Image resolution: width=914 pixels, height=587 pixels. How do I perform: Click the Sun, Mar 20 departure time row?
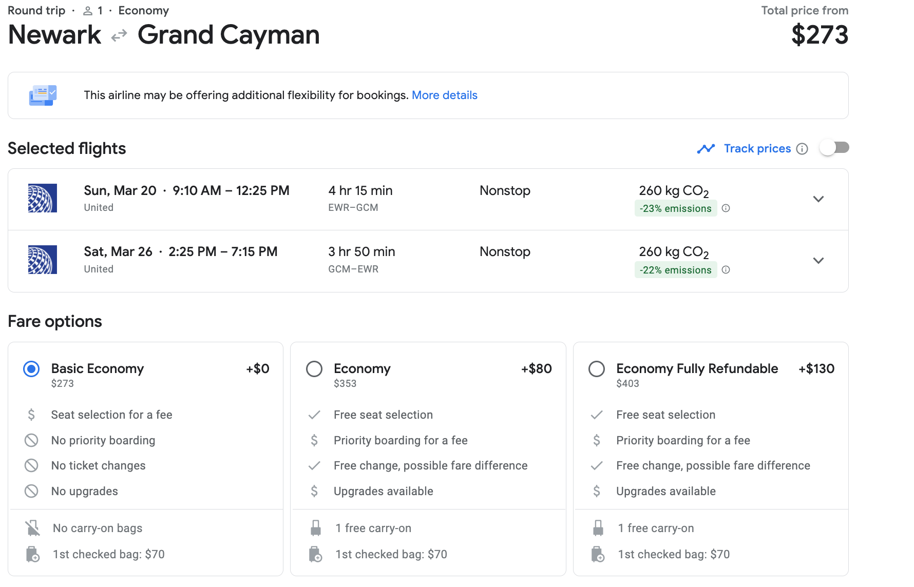coord(186,191)
